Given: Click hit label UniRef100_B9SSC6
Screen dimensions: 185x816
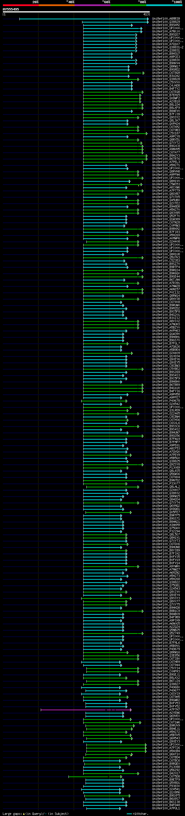Looking at the screenshot, I should pos(166,426).
